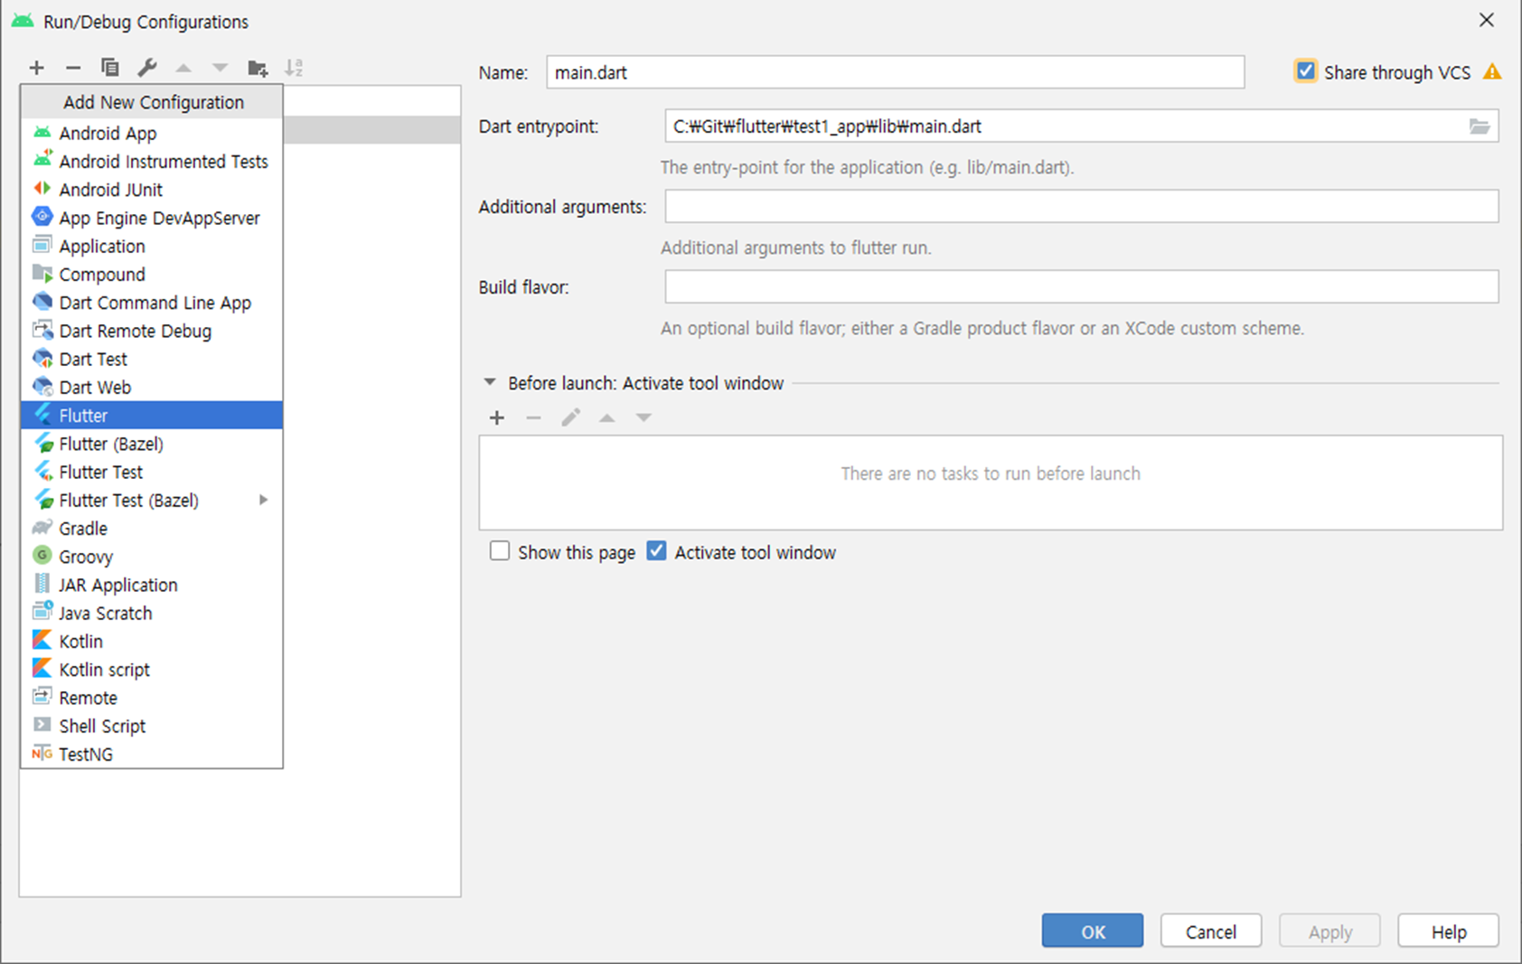The image size is (1522, 964).
Task: Open Help for this dialog
Action: pyautogui.click(x=1449, y=931)
